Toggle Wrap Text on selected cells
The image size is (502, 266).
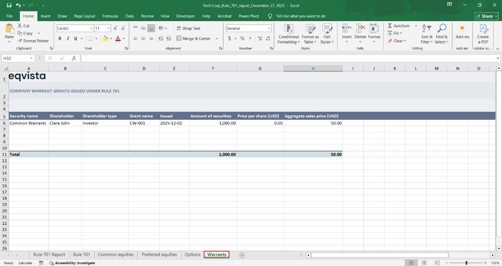coord(188,28)
